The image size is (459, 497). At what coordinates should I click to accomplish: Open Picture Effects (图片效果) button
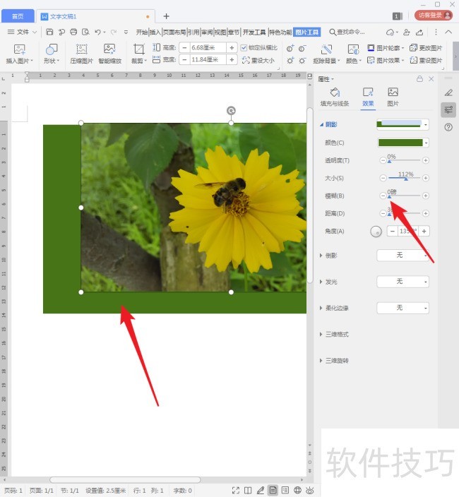click(x=386, y=60)
